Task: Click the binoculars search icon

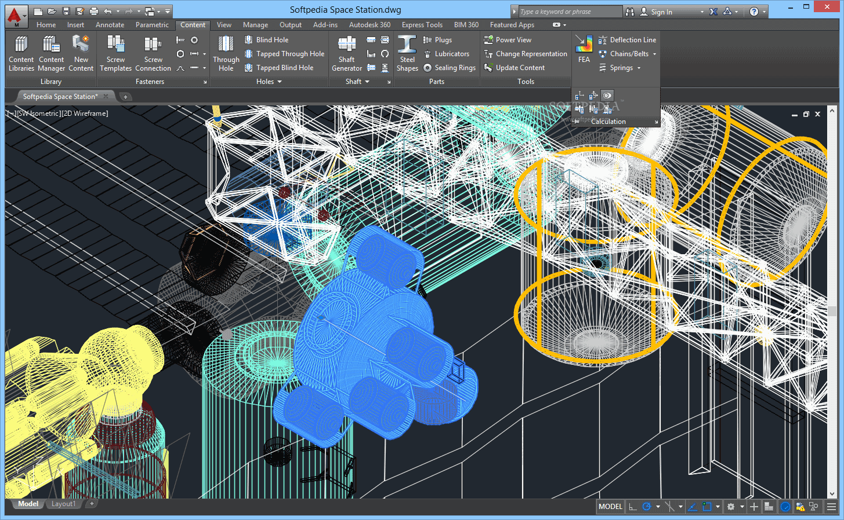Action: coord(630,12)
